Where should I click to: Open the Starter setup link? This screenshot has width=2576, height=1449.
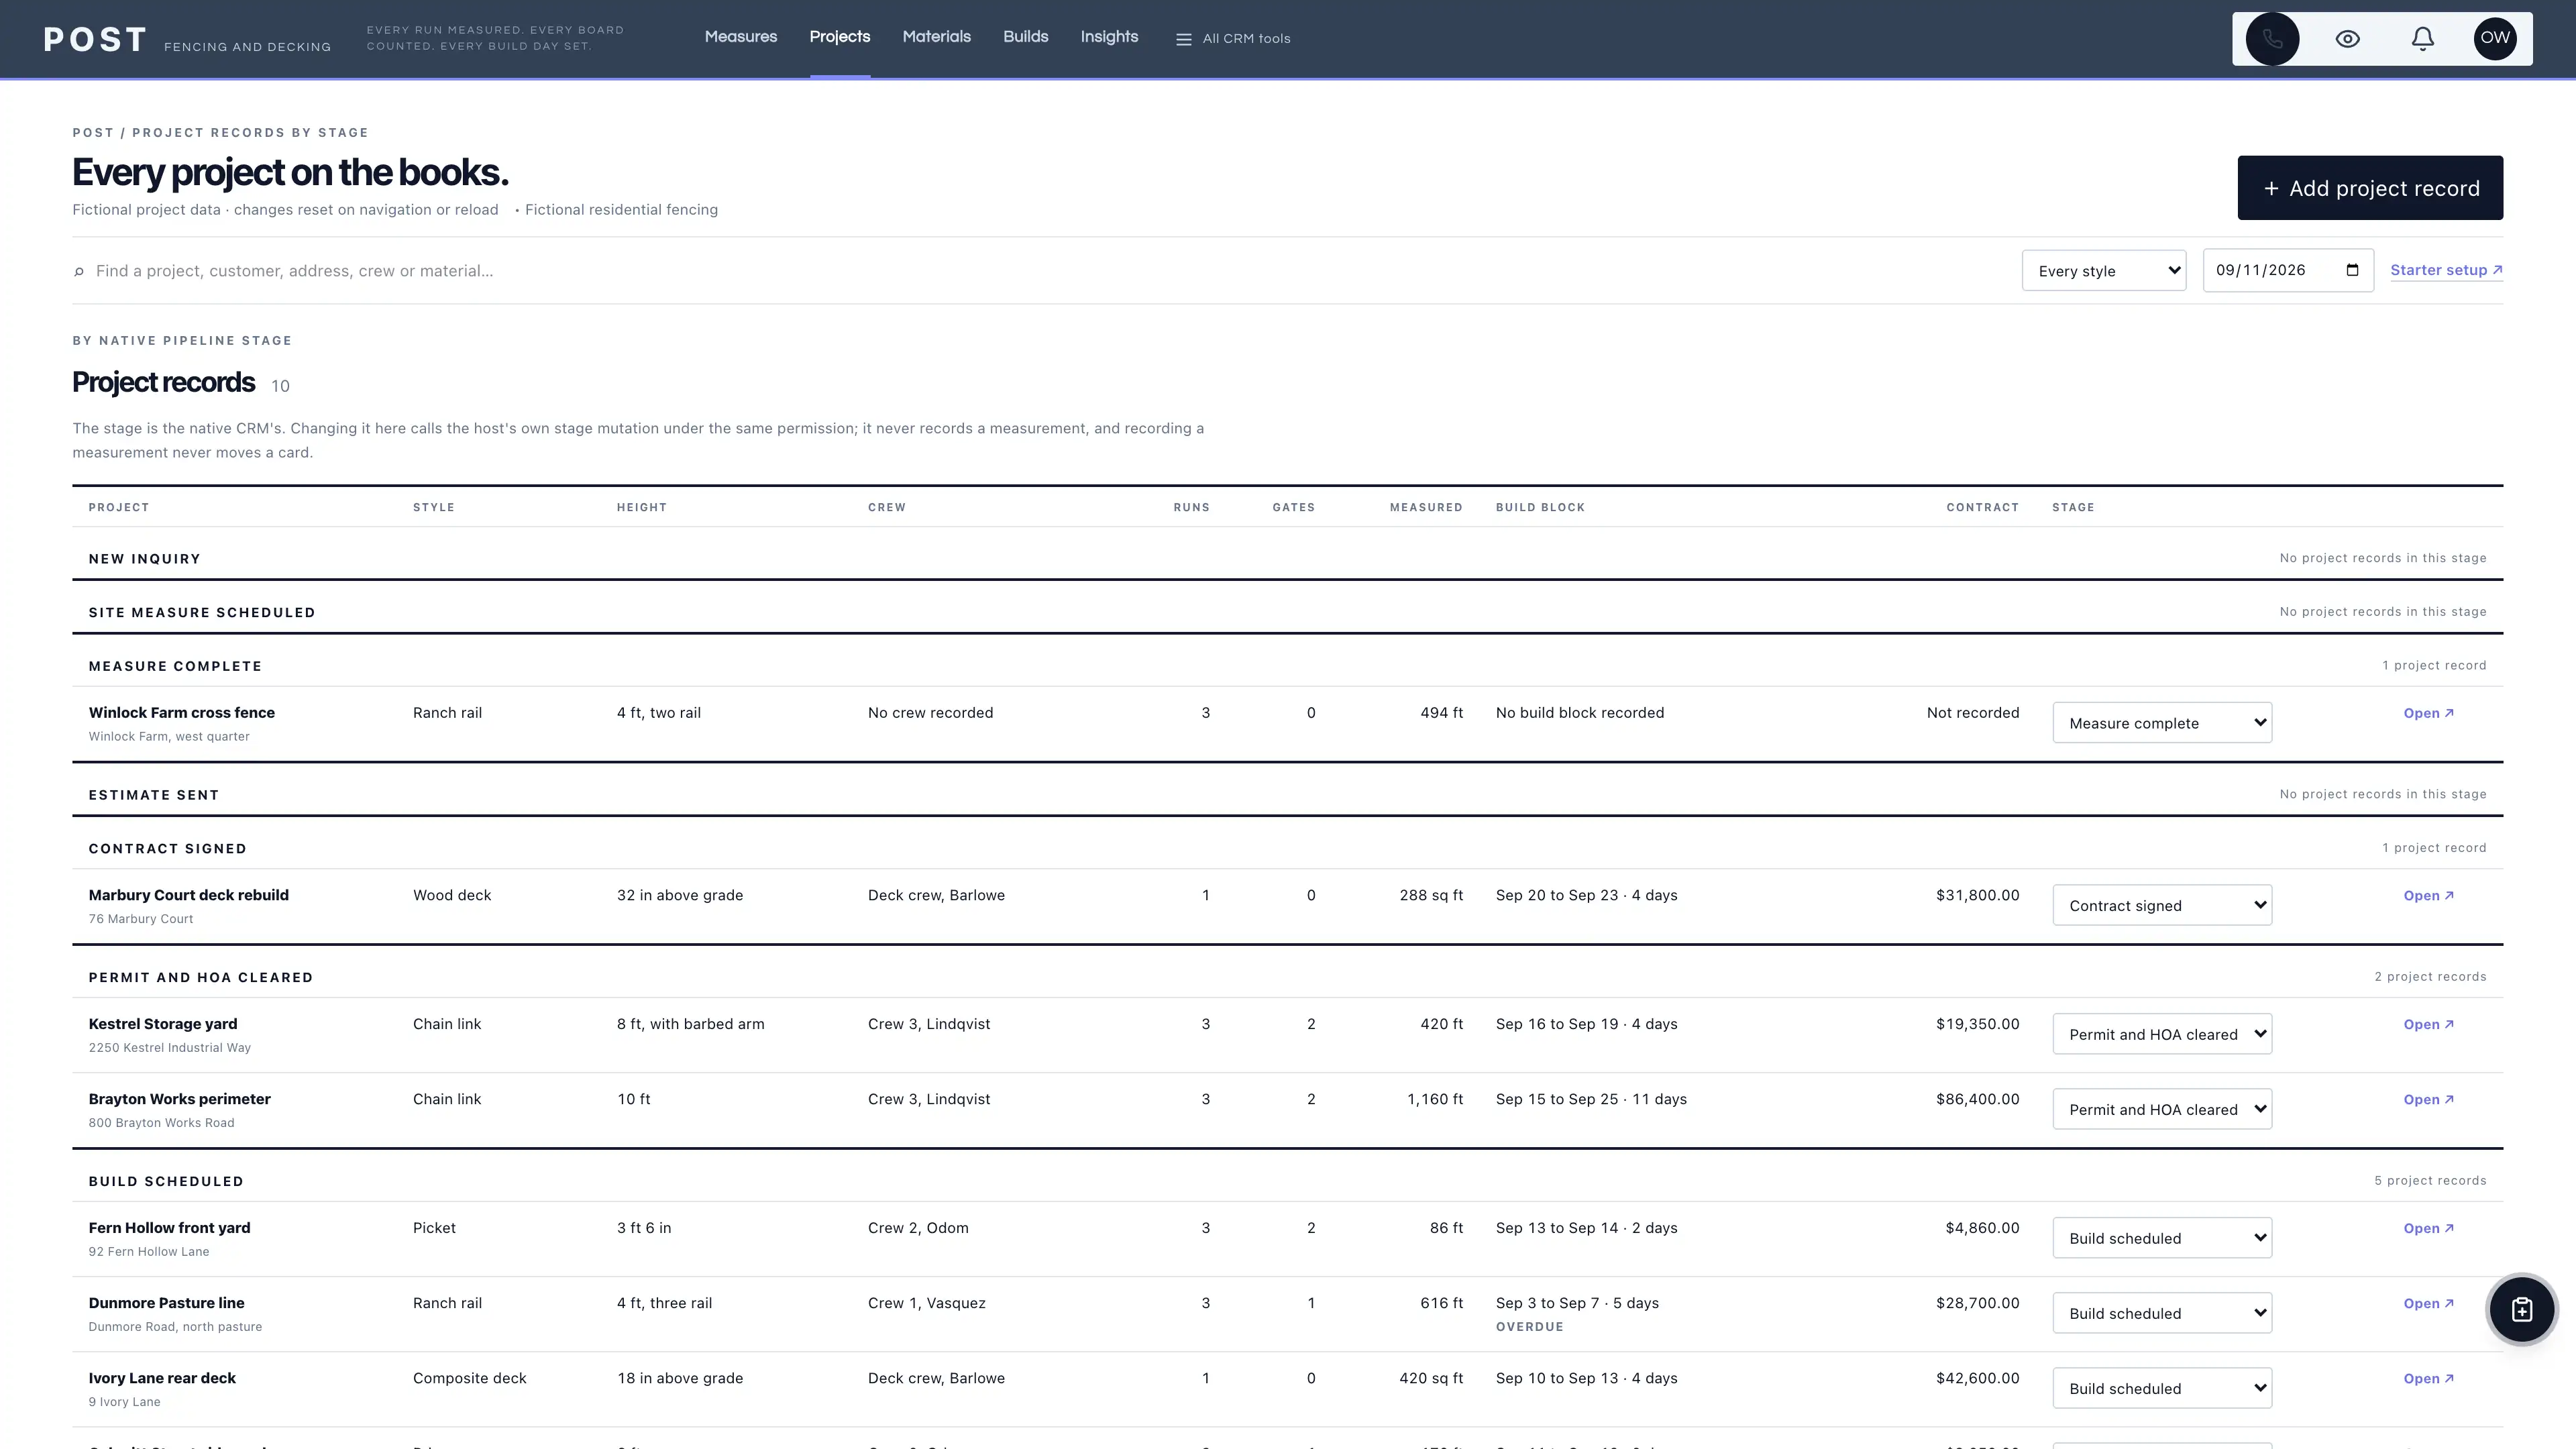(x=2446, y=270)
